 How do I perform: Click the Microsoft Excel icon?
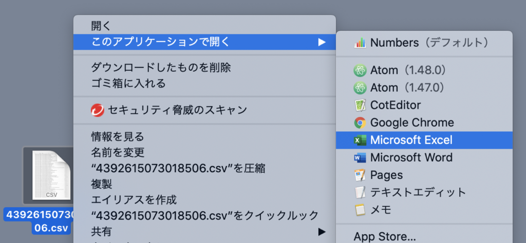coord(360,140)
